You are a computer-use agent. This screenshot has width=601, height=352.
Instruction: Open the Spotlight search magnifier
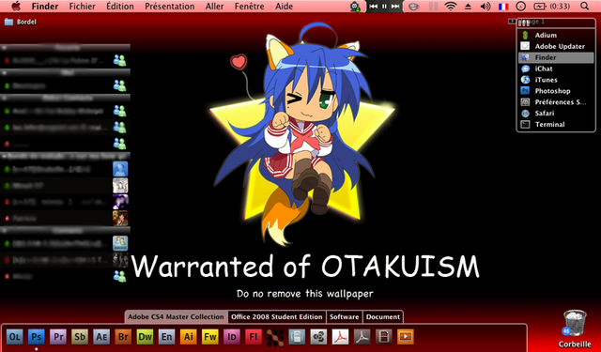click(x=584, y=7)
